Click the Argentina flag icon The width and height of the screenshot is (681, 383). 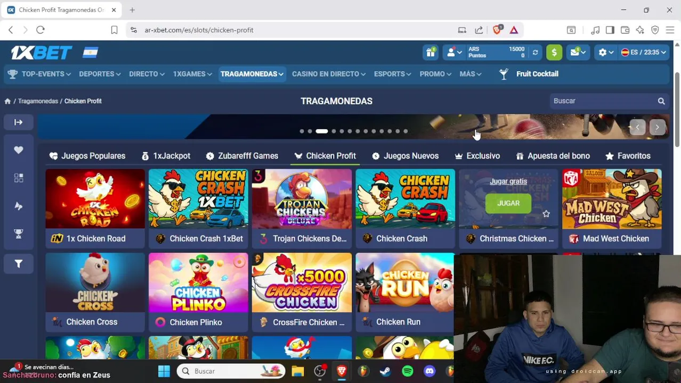tap(91, 53)
